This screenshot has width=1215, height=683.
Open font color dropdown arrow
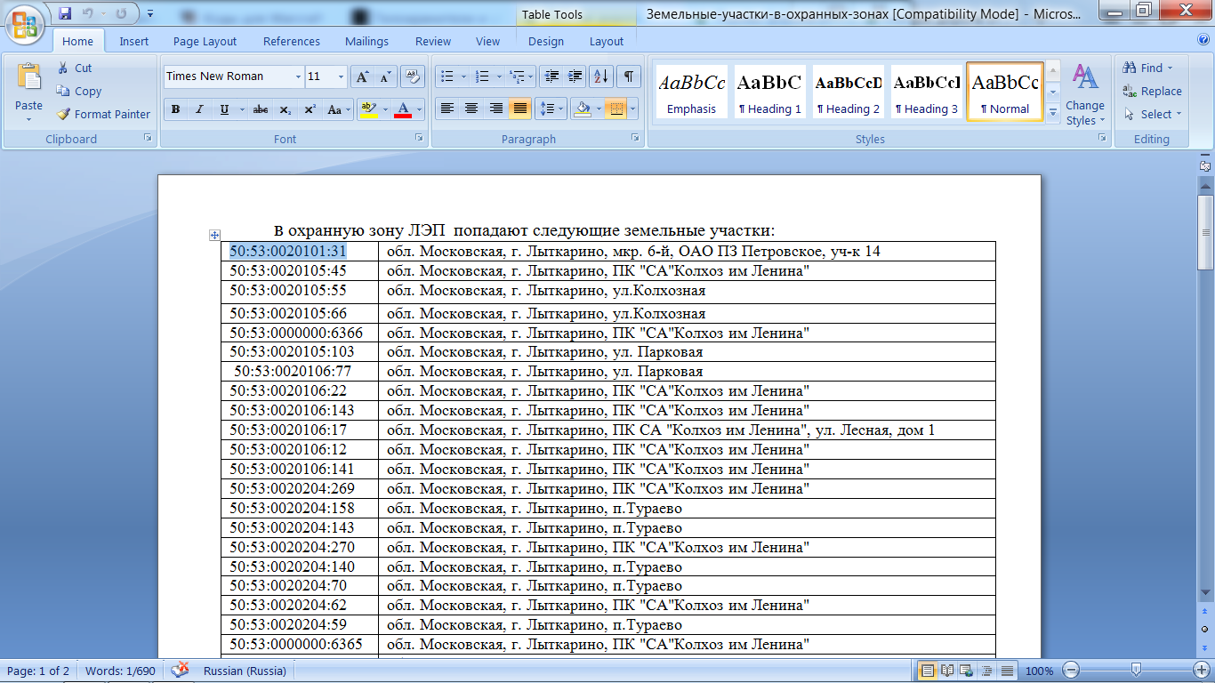click(x=419, y=109)
